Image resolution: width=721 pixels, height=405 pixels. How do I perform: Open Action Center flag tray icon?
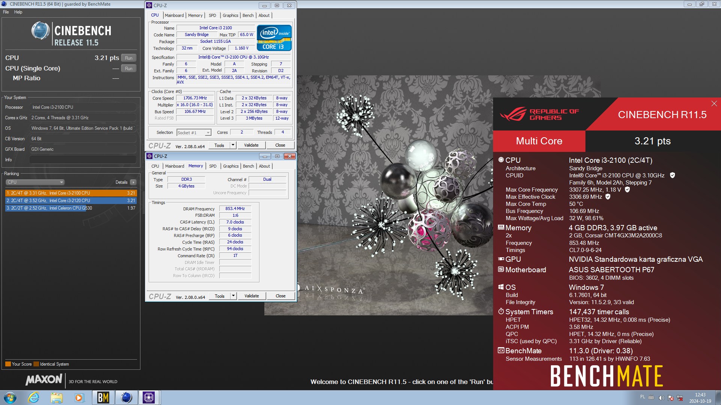pos(671,398)
